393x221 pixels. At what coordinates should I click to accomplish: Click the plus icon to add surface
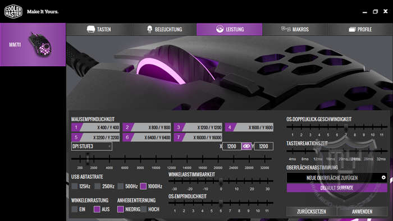tap(383, 177)
